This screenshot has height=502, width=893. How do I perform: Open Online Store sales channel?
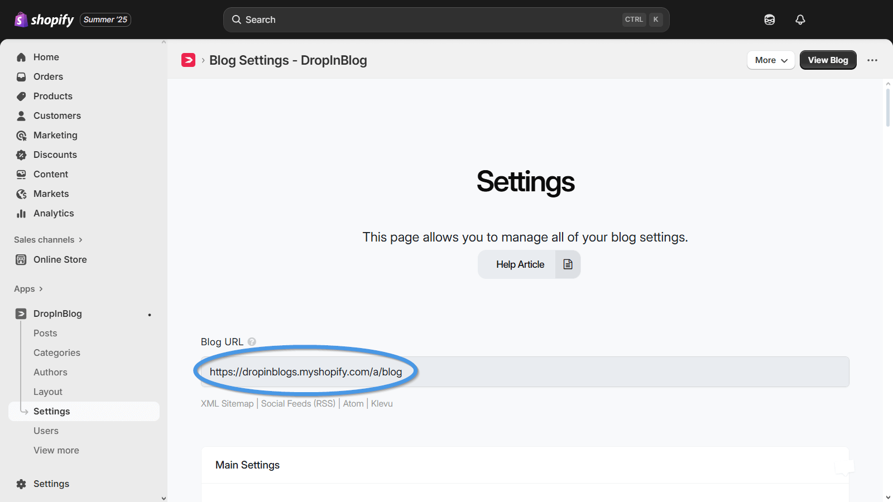pos(60,259)
